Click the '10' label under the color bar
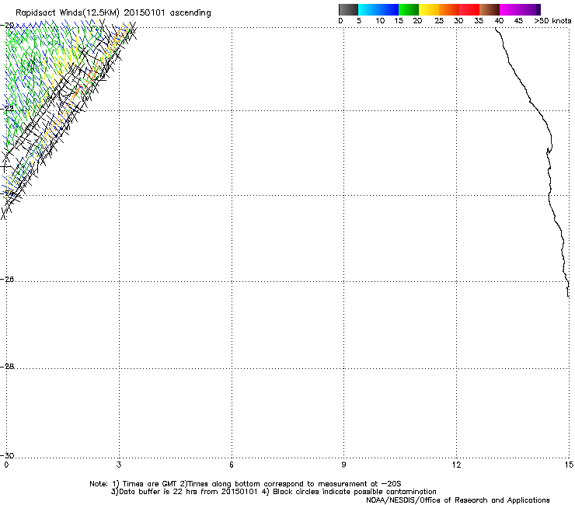 (380, 21)
